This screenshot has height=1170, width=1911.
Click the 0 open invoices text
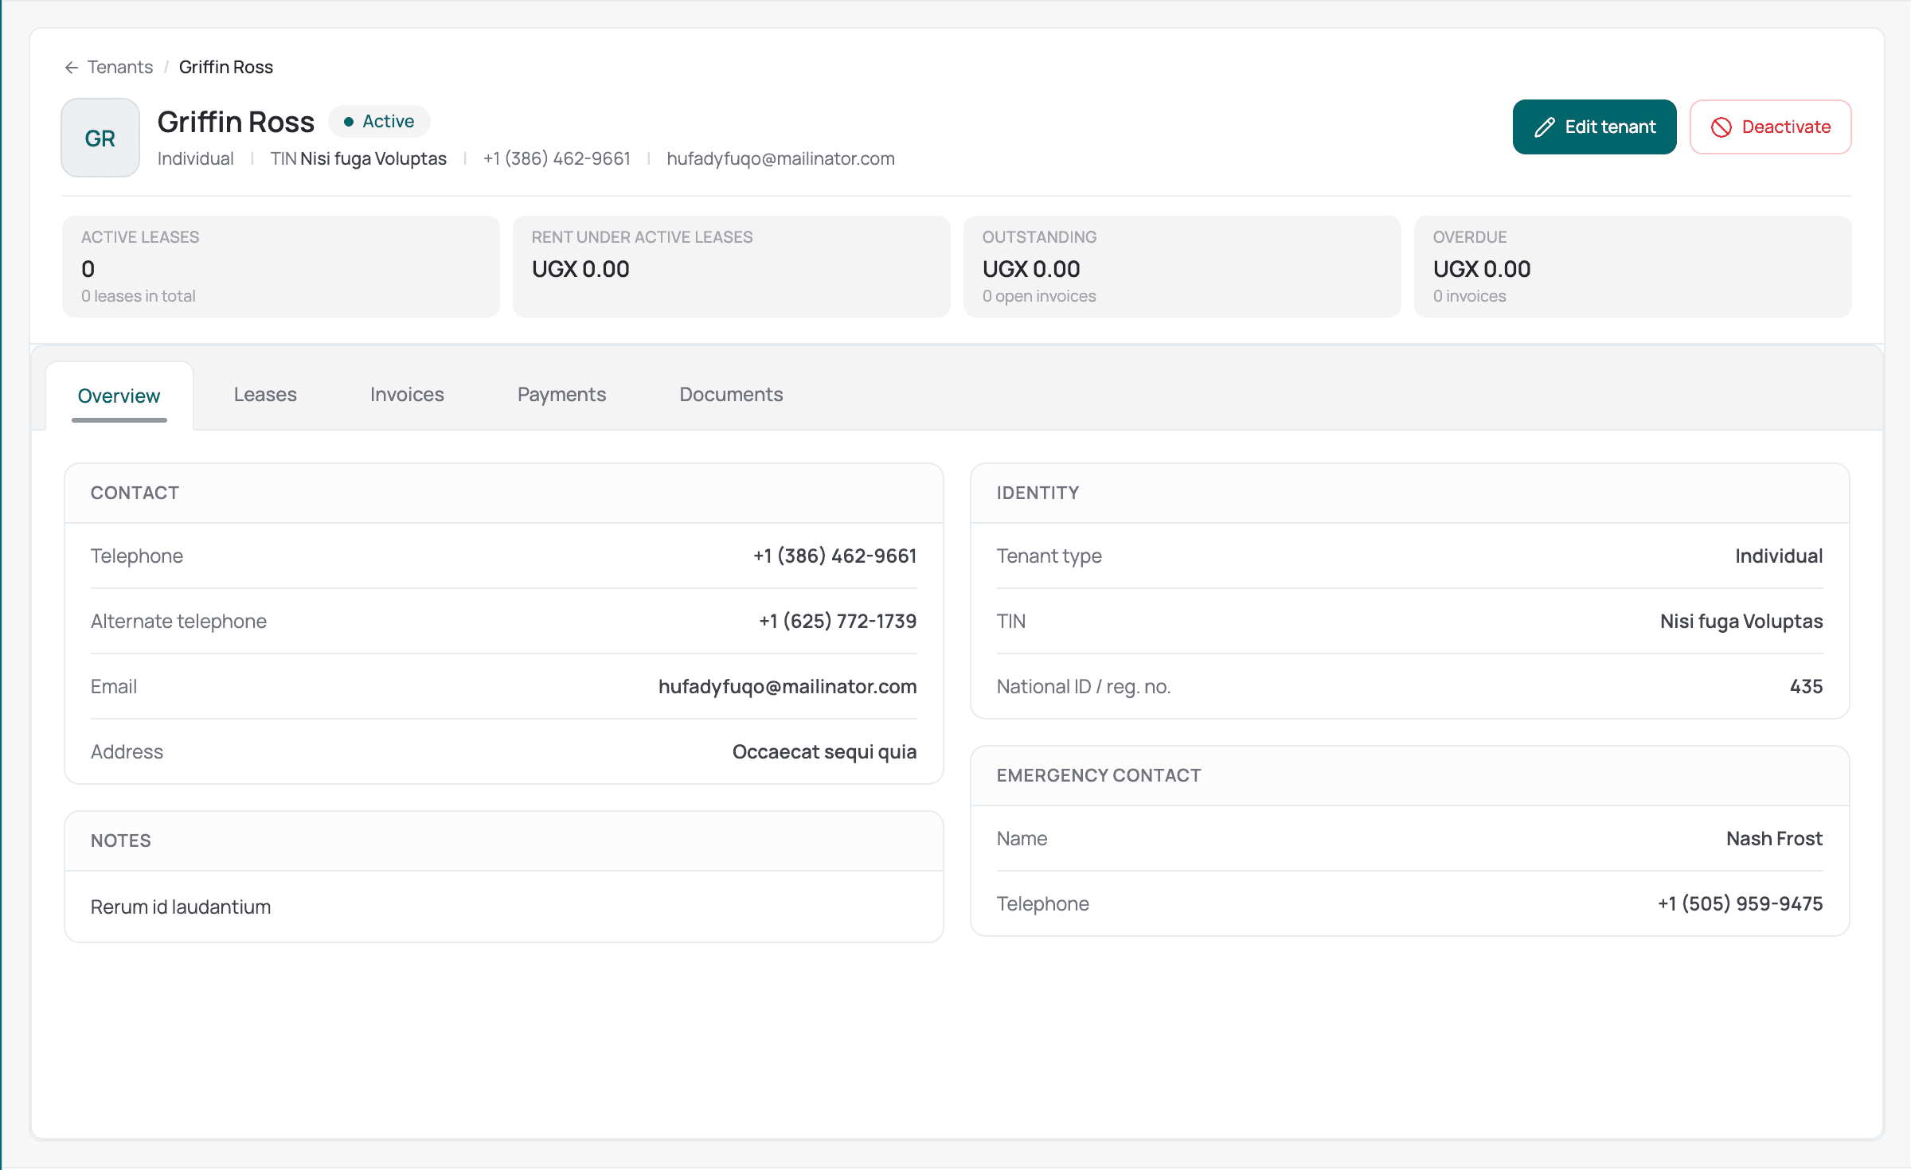pos(1039,296)
